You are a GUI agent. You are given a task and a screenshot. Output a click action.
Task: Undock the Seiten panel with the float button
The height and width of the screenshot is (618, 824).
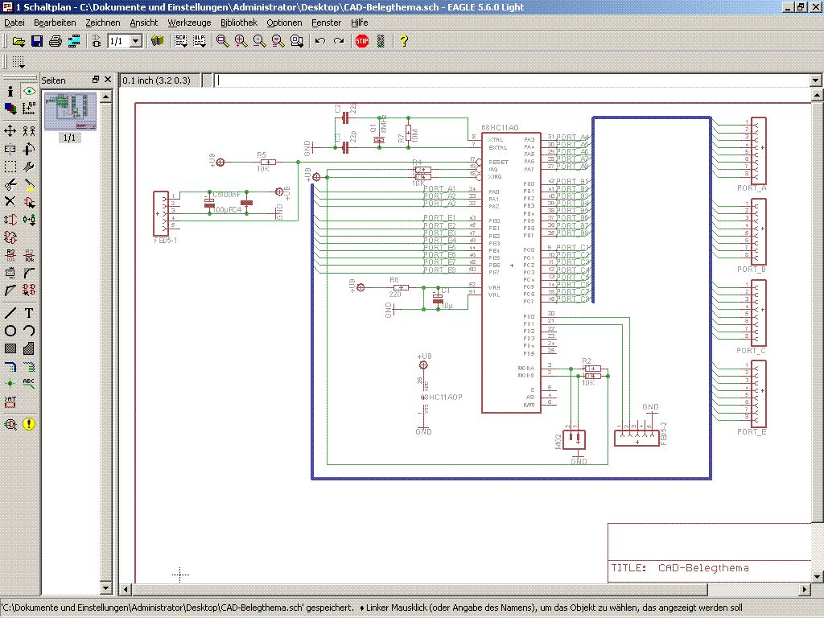coord(96,80)
